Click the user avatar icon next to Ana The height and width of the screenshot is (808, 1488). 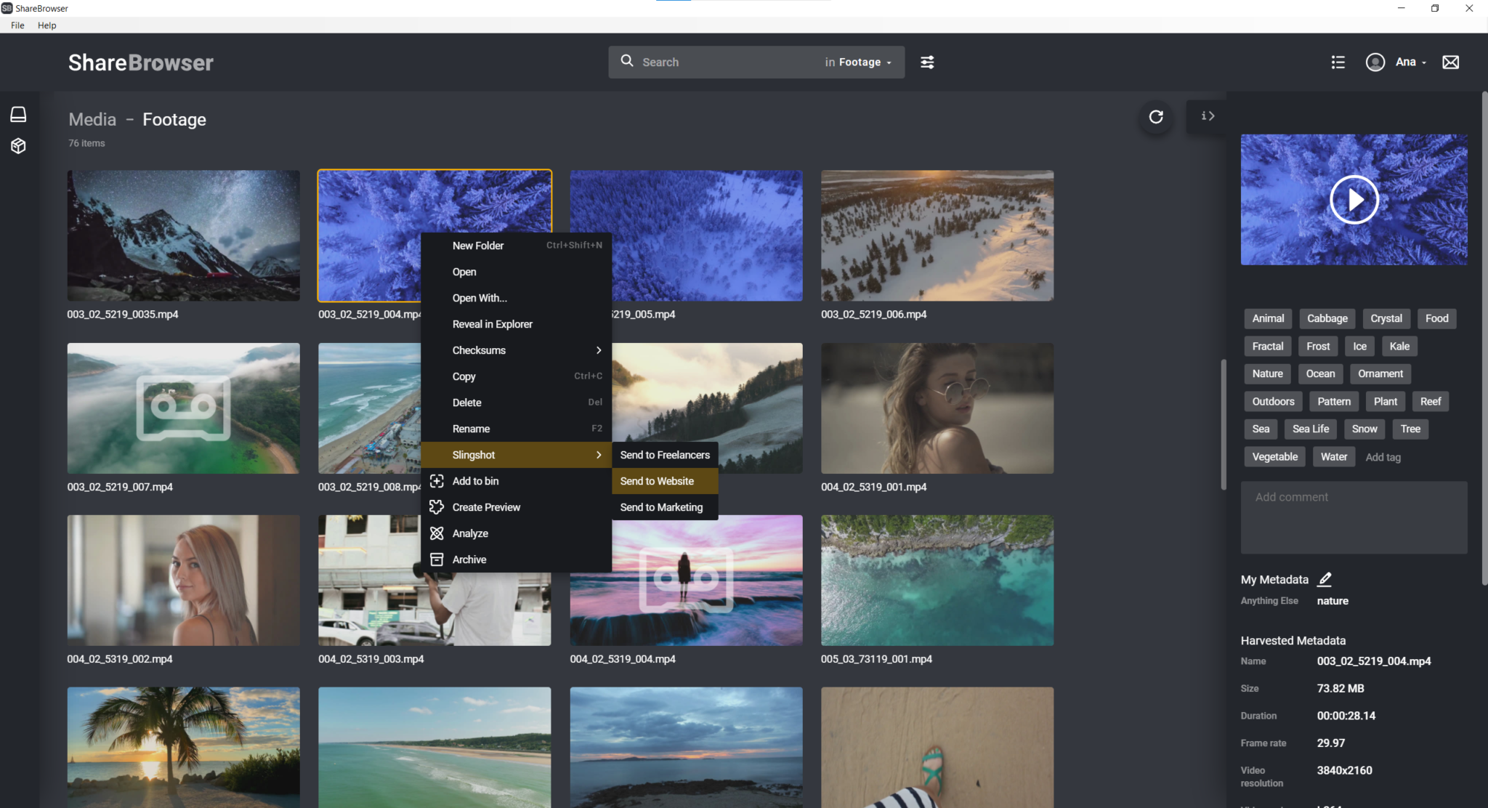(x=1374, y=62)
